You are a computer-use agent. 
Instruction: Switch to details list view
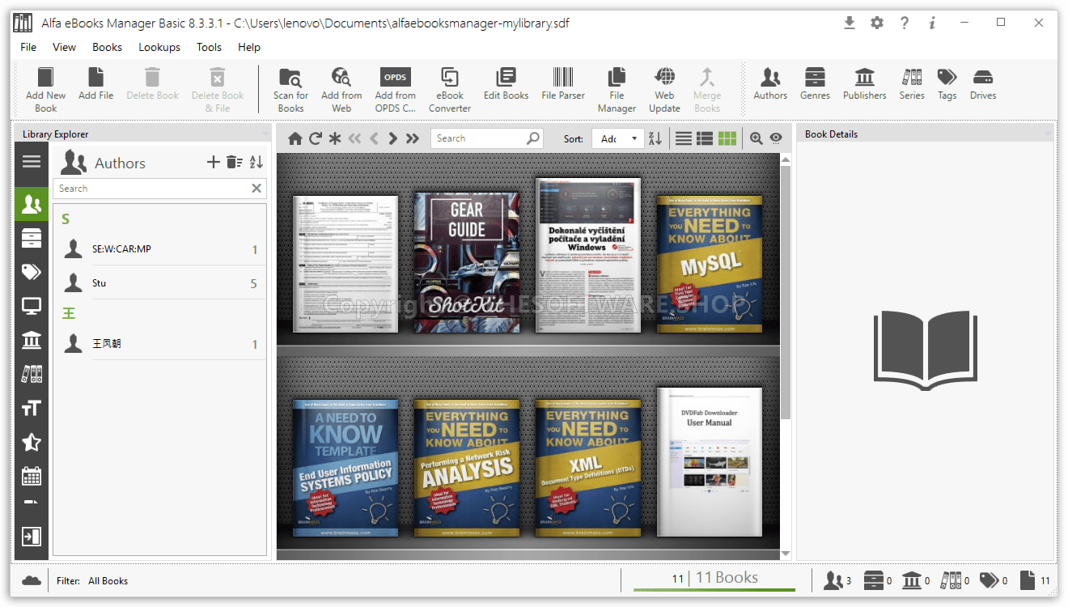[705, 138]
